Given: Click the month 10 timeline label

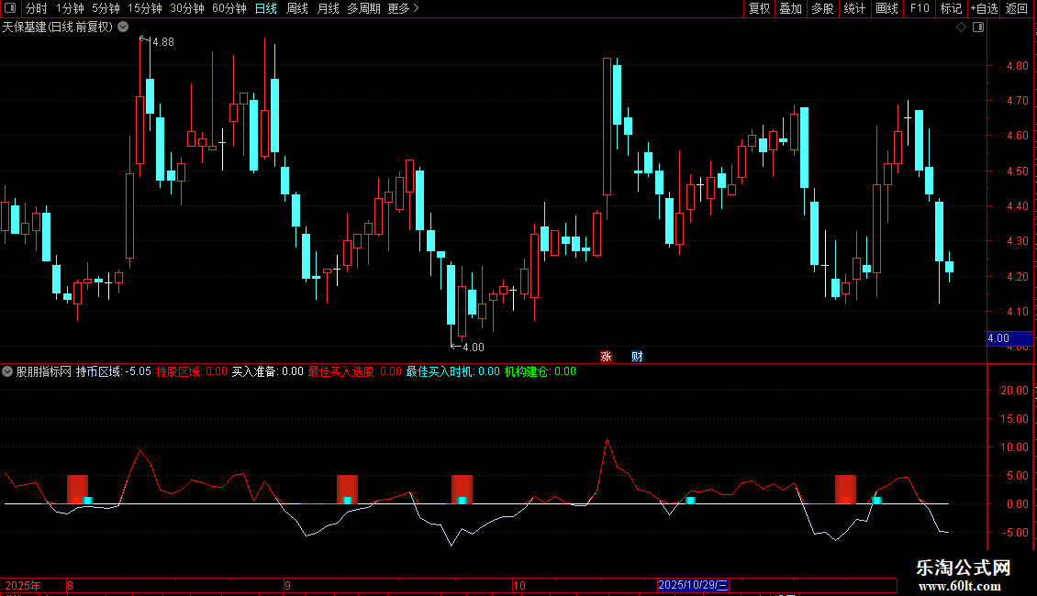Looking at the screenshot, I should [x=519, y=585].
